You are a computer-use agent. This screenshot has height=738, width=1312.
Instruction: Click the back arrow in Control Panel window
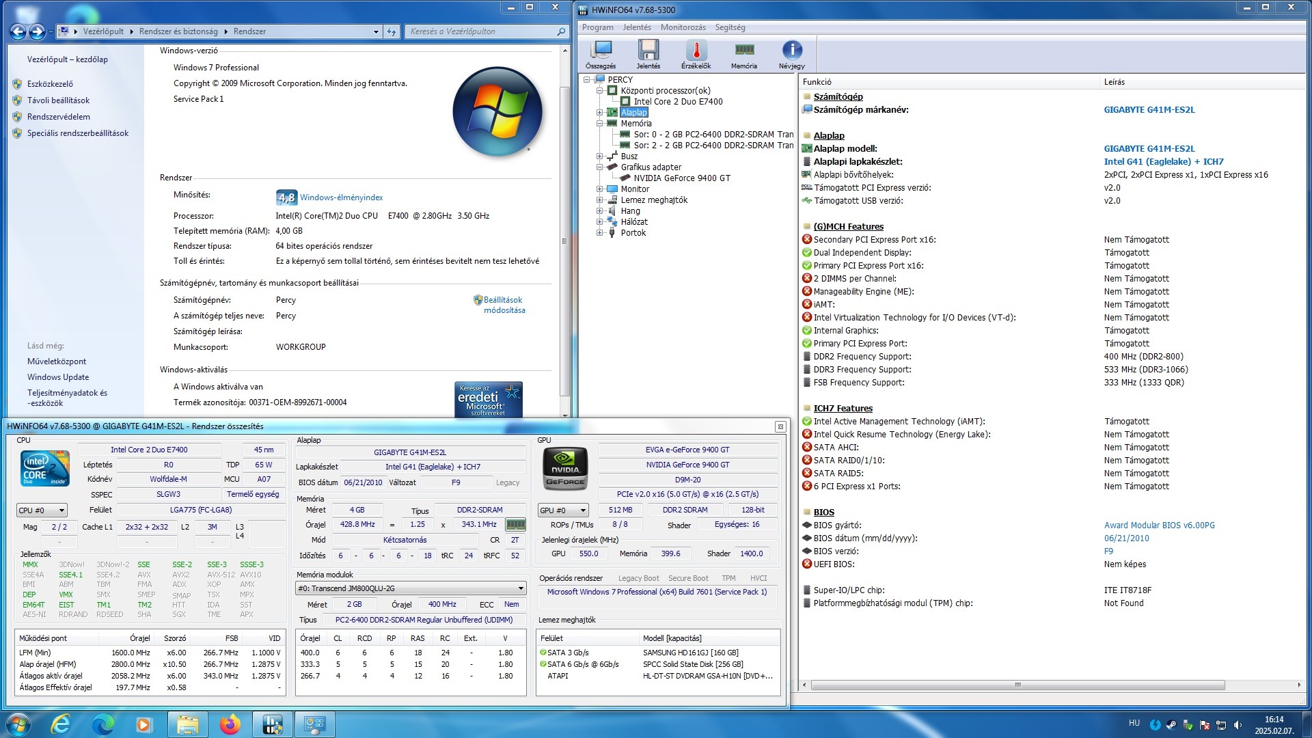[18, 31]
